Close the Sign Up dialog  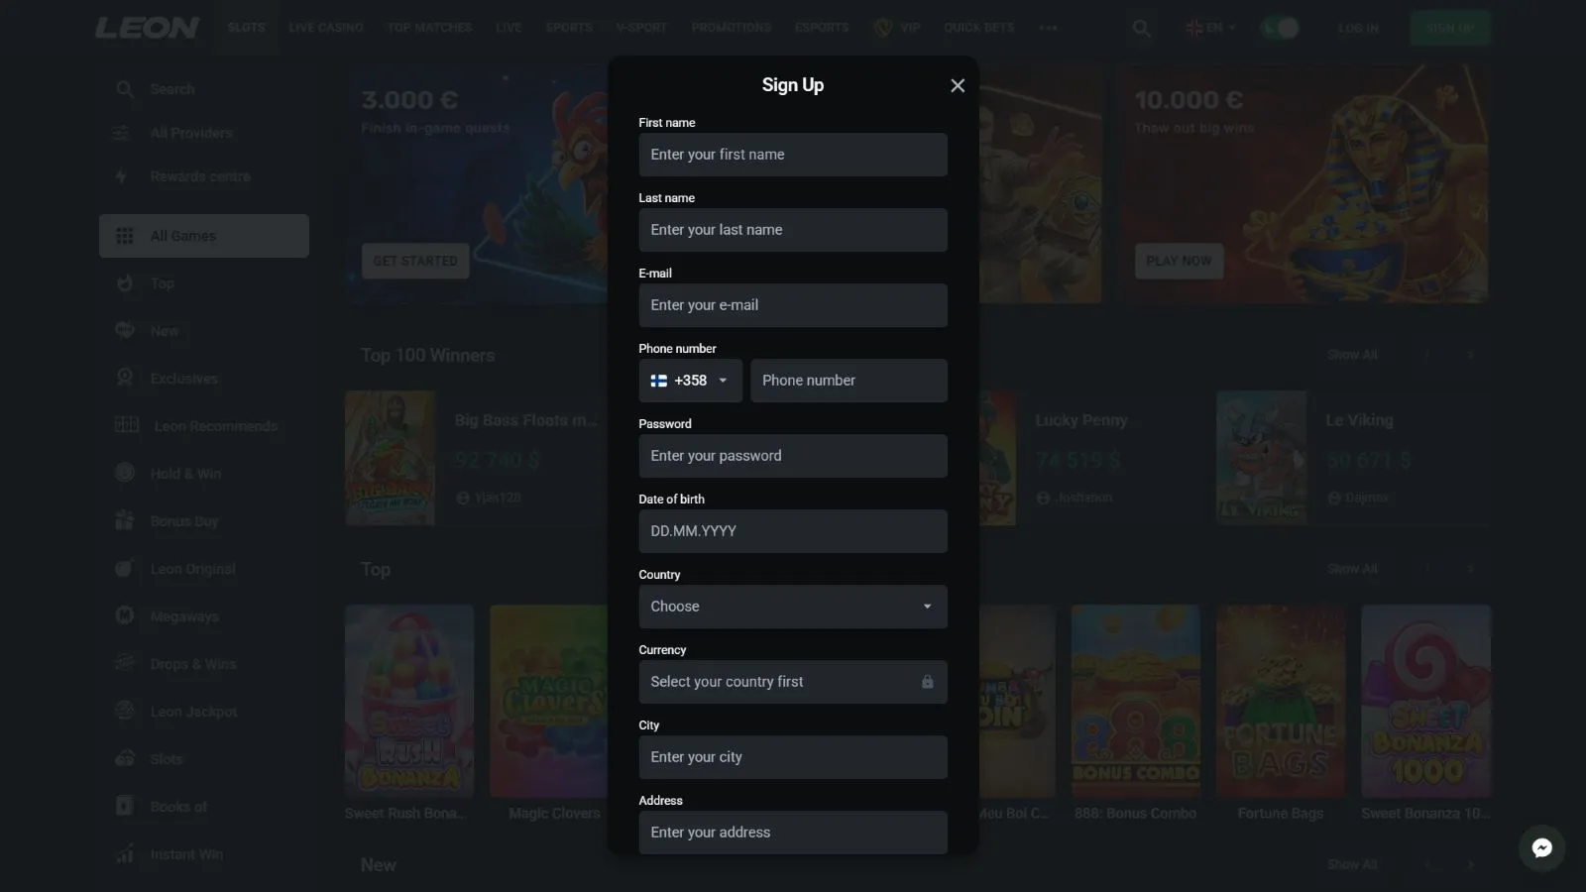tap(958, 85)
